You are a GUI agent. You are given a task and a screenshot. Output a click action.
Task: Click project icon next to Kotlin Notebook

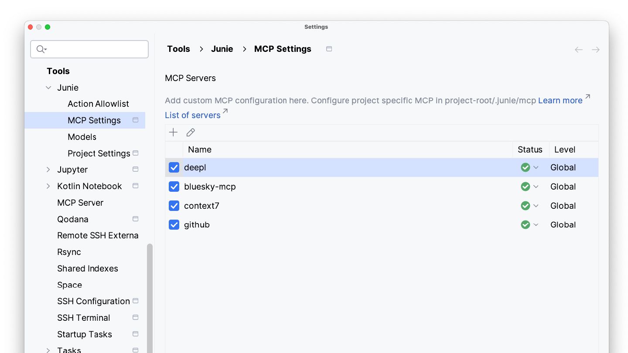tap(136, 186)
